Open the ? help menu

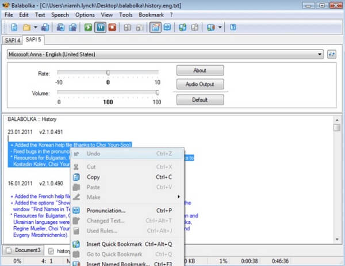tap(171, 15)
